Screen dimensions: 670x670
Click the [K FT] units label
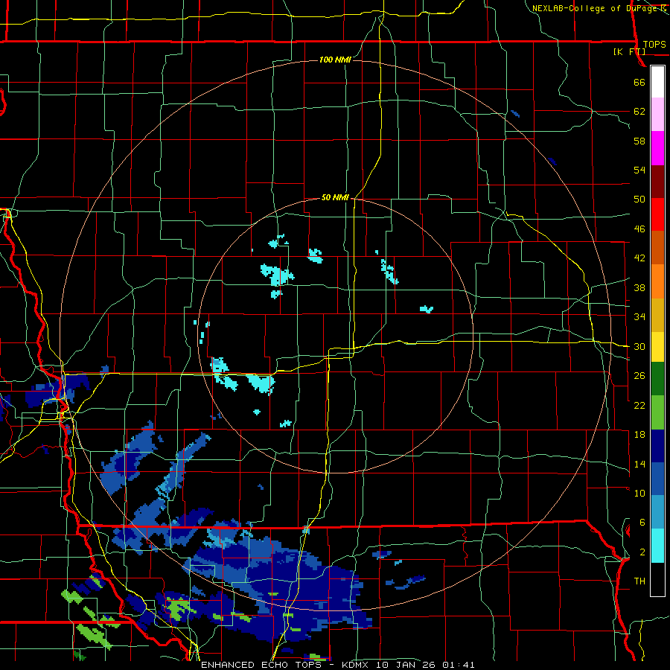point(629,52)
